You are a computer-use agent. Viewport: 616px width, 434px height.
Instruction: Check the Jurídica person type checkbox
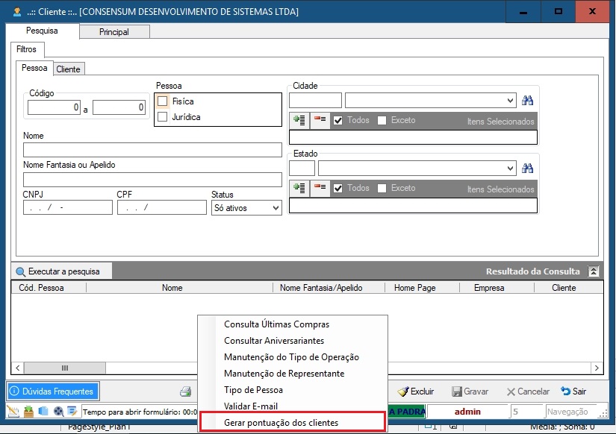[x=163, y=117]
